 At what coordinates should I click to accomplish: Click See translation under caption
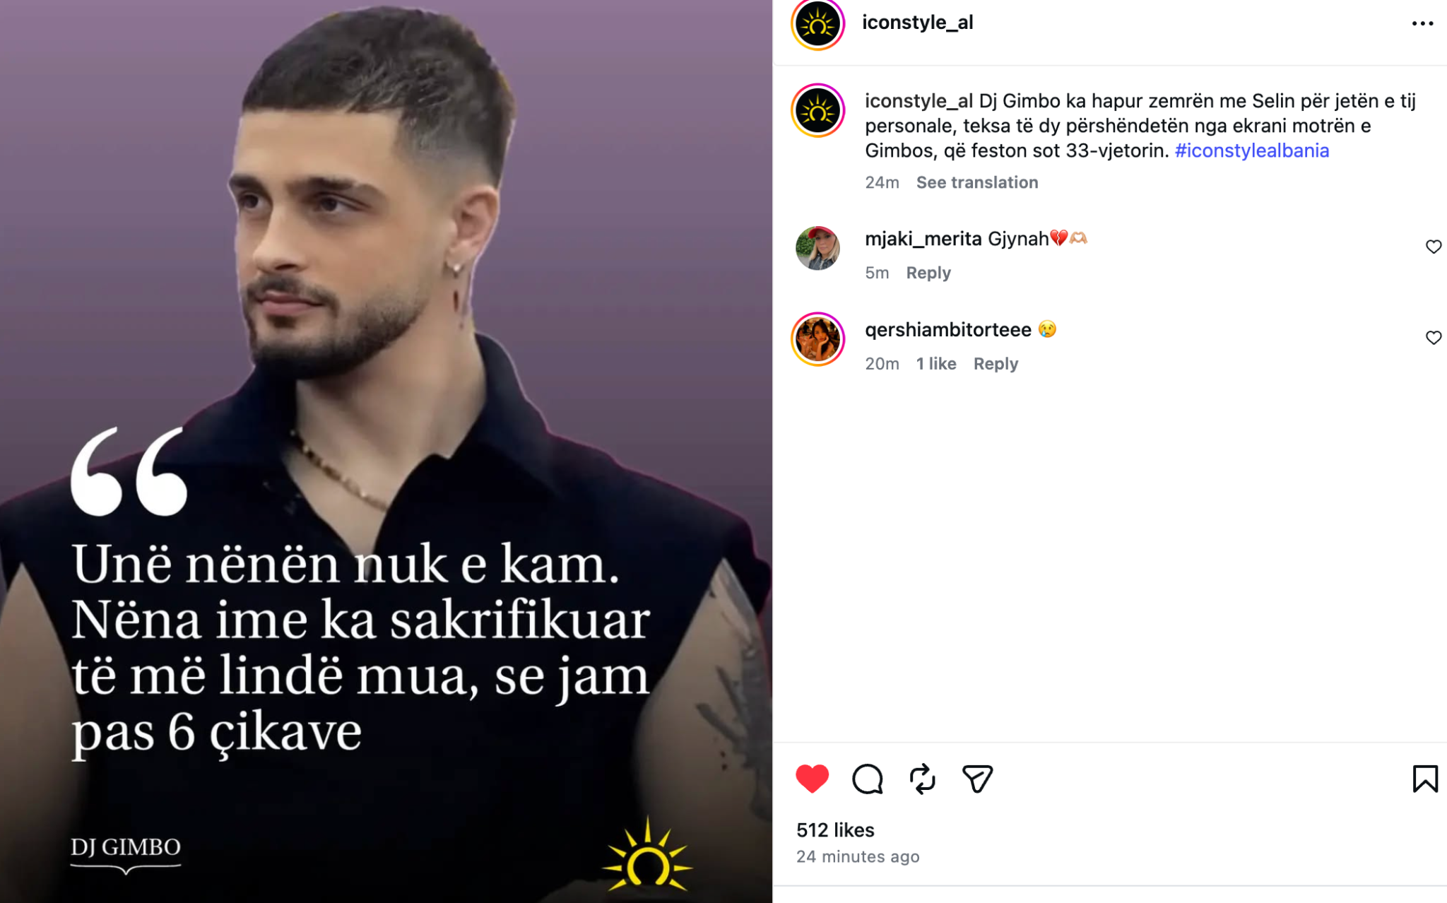(977, 182)
